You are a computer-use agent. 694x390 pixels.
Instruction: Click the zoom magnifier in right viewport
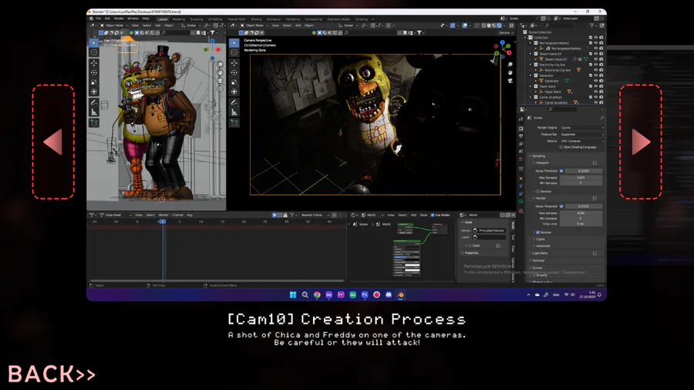click(510, 65)
